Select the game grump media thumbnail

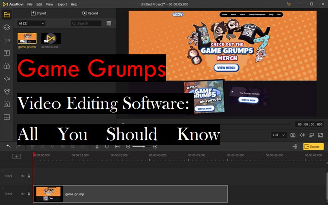tap(27, 38)
